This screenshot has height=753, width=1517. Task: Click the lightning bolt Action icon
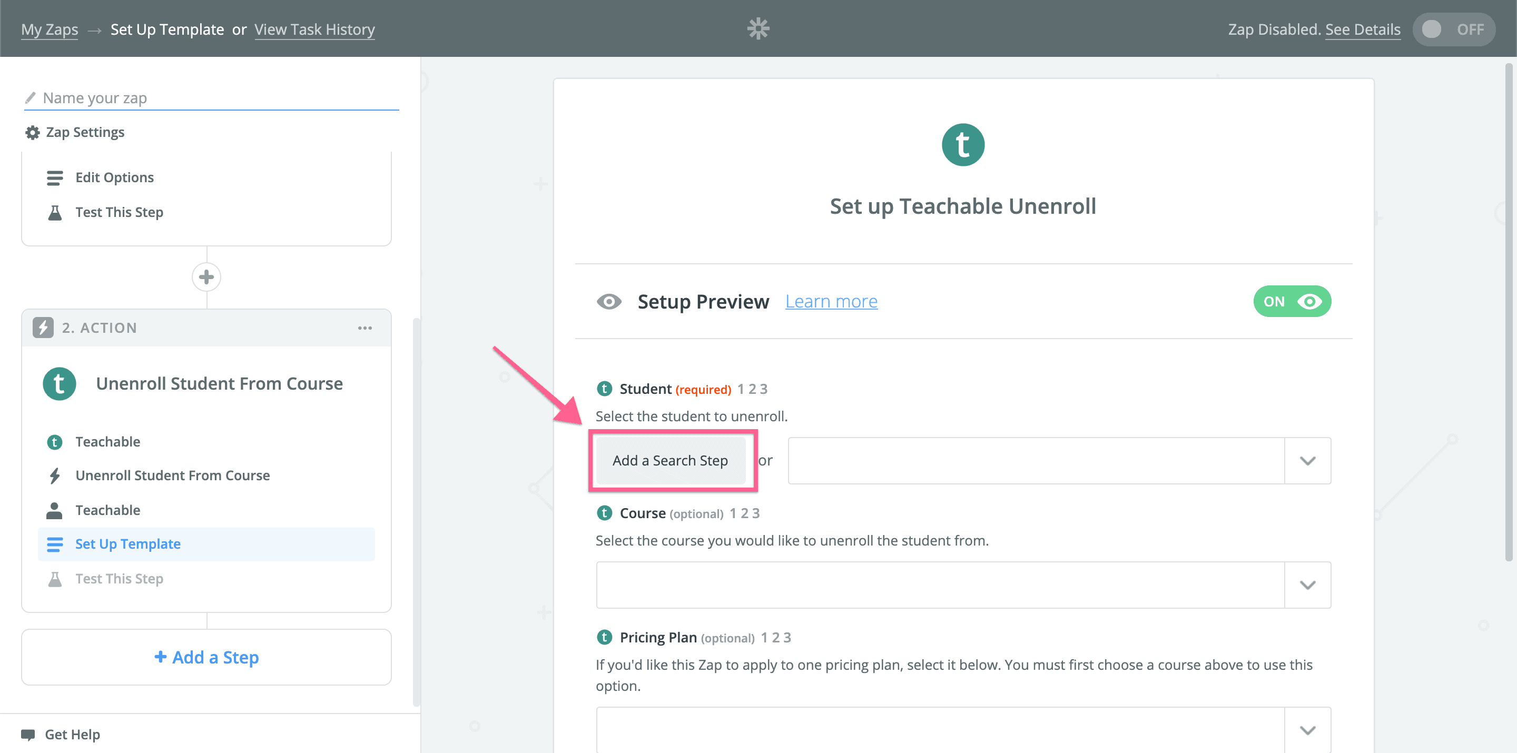pyautogui.click(x=43, y=328)
